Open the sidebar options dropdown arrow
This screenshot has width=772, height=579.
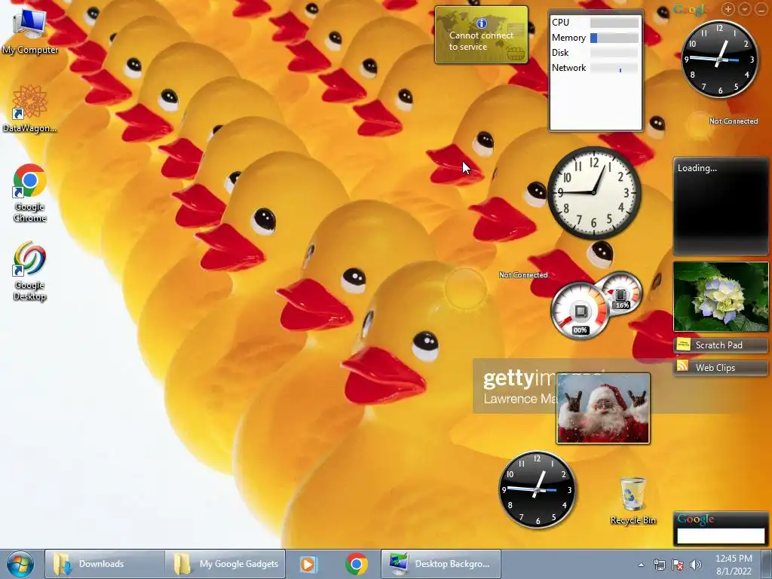click(745, 9)
